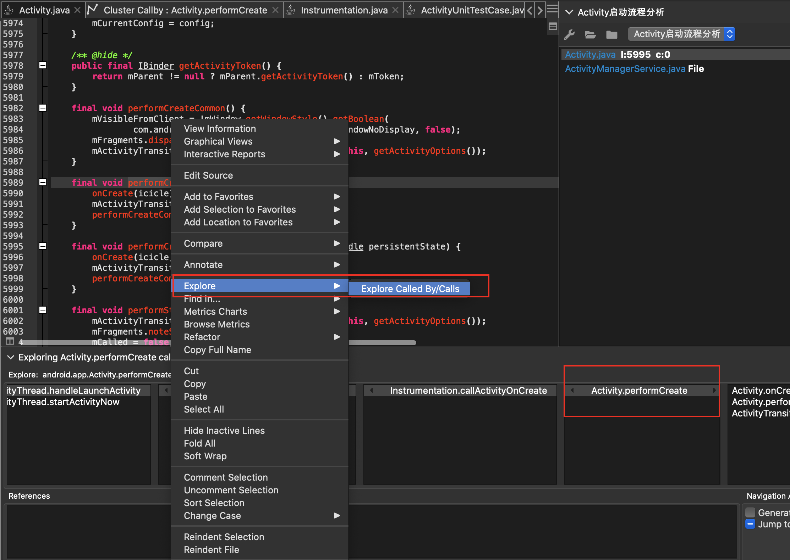The image size is (790, 560).
Task: Click the wrench settings icon in favorites panel
Action: [x=569, y=34]
